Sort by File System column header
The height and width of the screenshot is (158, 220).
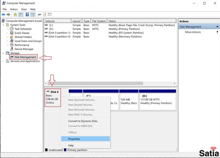point(99,21)
